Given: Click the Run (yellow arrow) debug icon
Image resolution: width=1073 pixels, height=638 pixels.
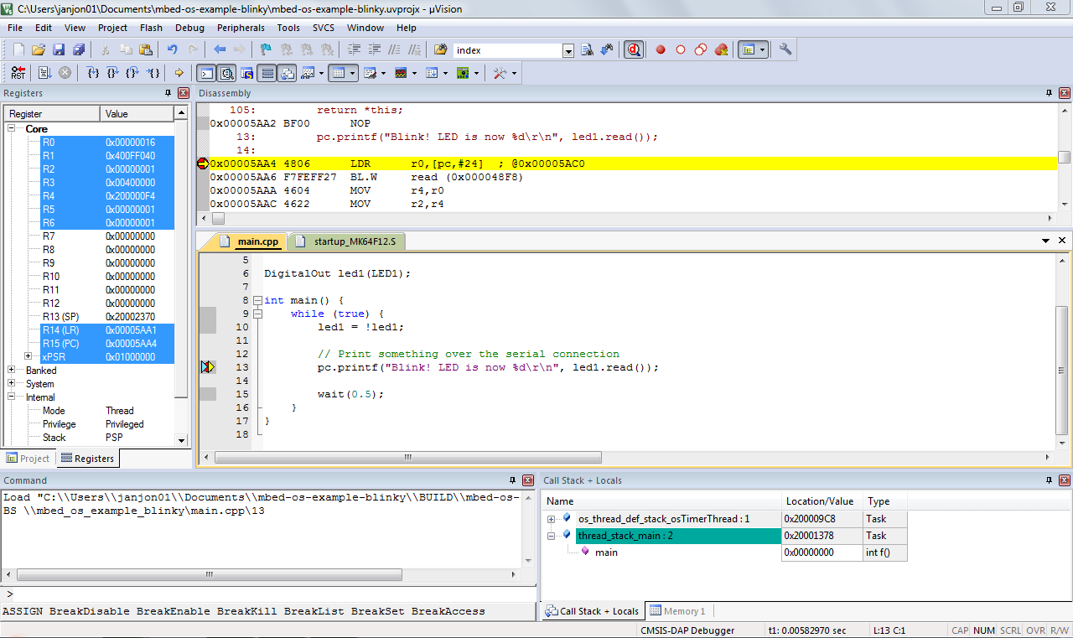Looking at the screenshot, I should [x=179, y=73].
